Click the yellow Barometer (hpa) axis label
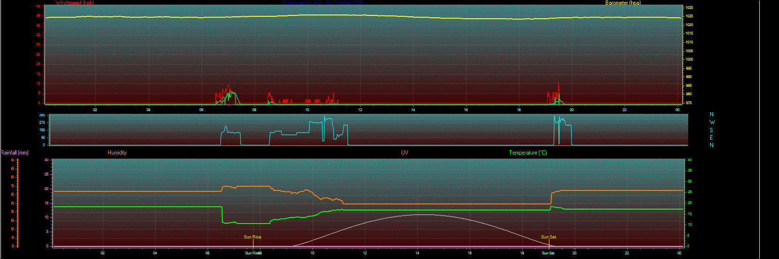Viewport: 779px width, 259px height. point(623,3)
